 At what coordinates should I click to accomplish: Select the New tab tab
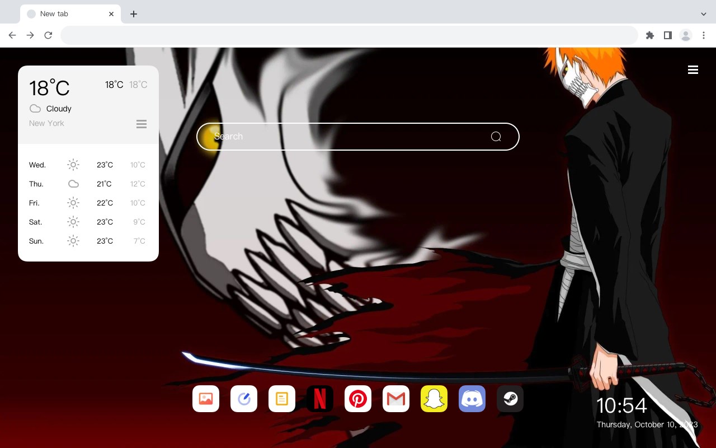pyautogui.click(x=70, y=14)
